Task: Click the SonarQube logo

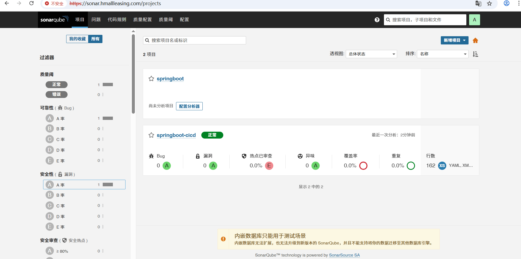Action: 54,19
